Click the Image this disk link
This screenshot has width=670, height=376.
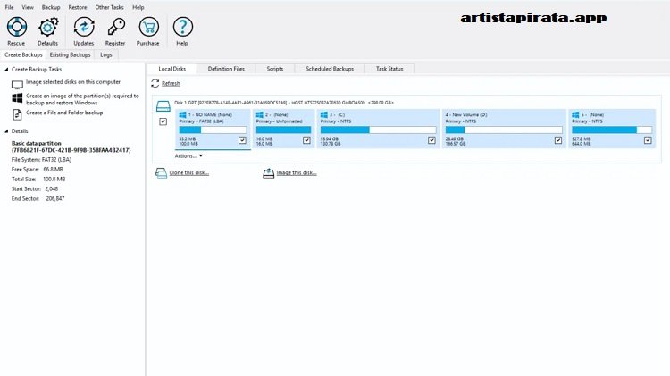tap(297, 173)
